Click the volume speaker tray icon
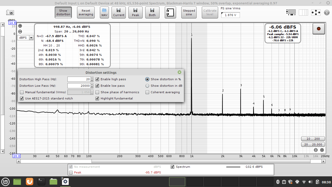The height and width of the screenshot is (187, 332). point(311,182)
